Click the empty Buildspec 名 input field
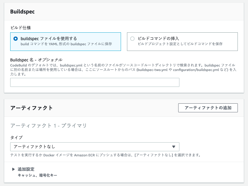This screenshot has height=186, width=248. tap(95, 82)
